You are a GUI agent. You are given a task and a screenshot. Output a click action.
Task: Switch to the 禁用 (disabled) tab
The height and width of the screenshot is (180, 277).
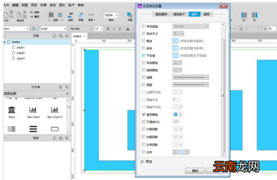(206, 14)
